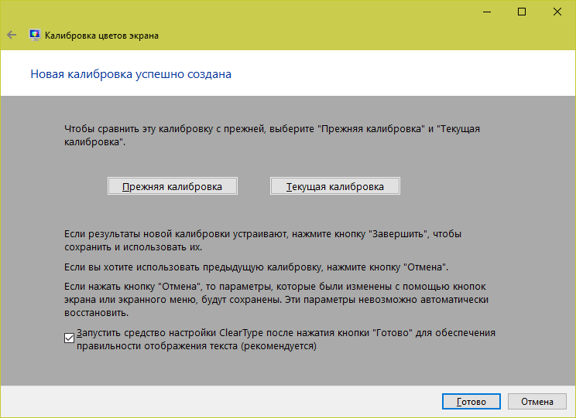Click the heading "Новая калибровка успешно создана"
The height and width of the screenshot is (418, 576).
point(130,74)
